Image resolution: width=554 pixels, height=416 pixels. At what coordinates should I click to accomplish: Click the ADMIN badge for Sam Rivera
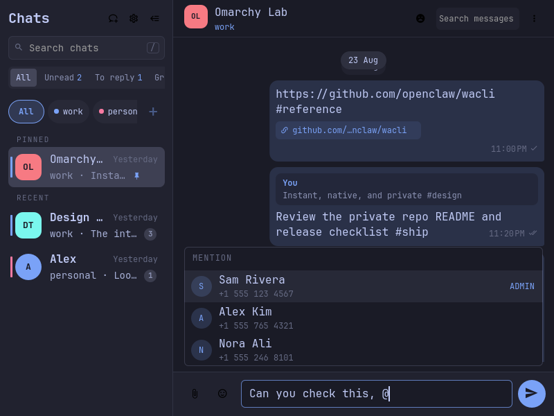point(522,286)
